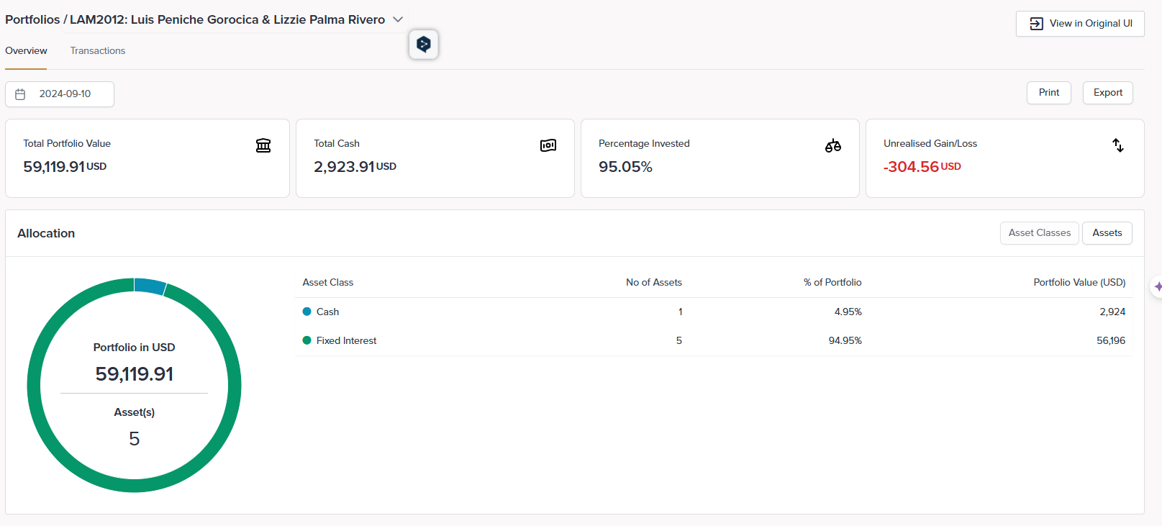Select the Overview tab

pyautogui.click(x=26, y=51)
